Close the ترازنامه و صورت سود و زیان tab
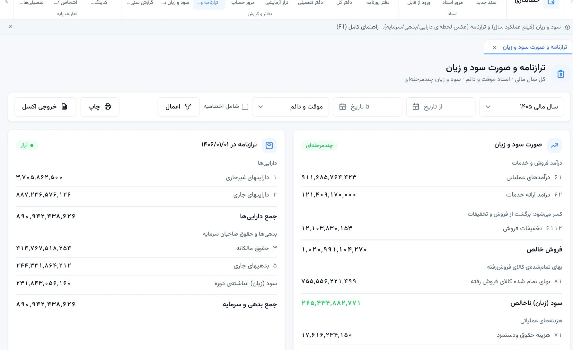This screenshot has width=573, height=350. click(x=495, y=48)
